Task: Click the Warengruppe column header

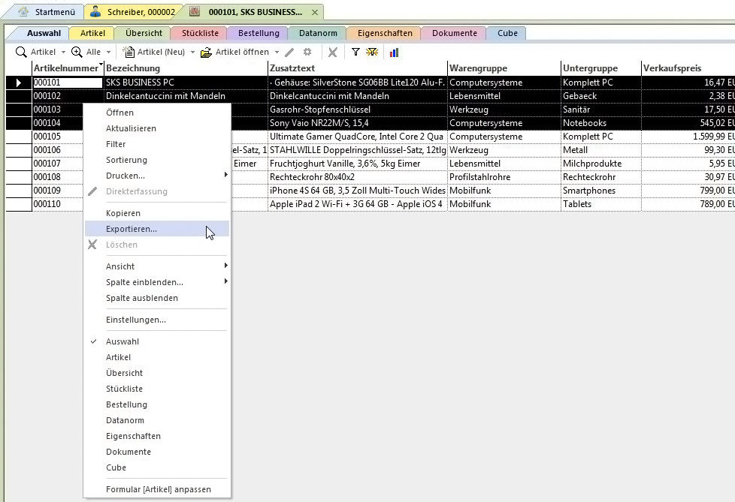Action: [504, 68]
